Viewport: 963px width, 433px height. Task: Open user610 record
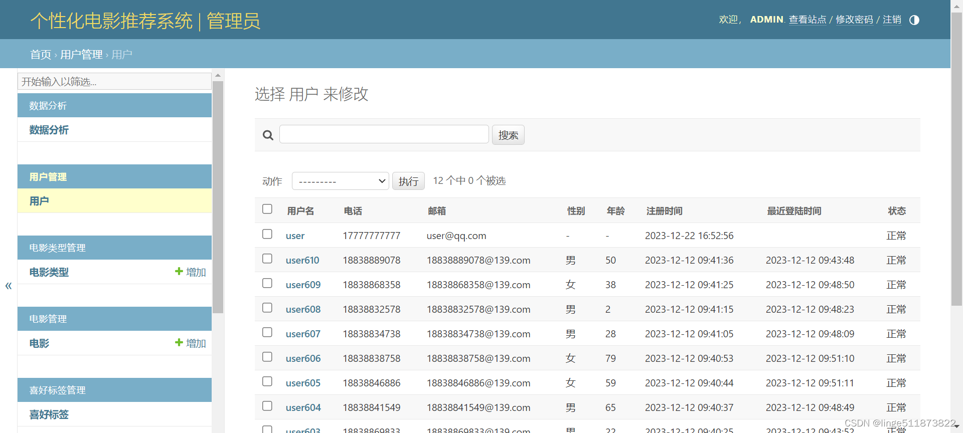click(302, 260)
